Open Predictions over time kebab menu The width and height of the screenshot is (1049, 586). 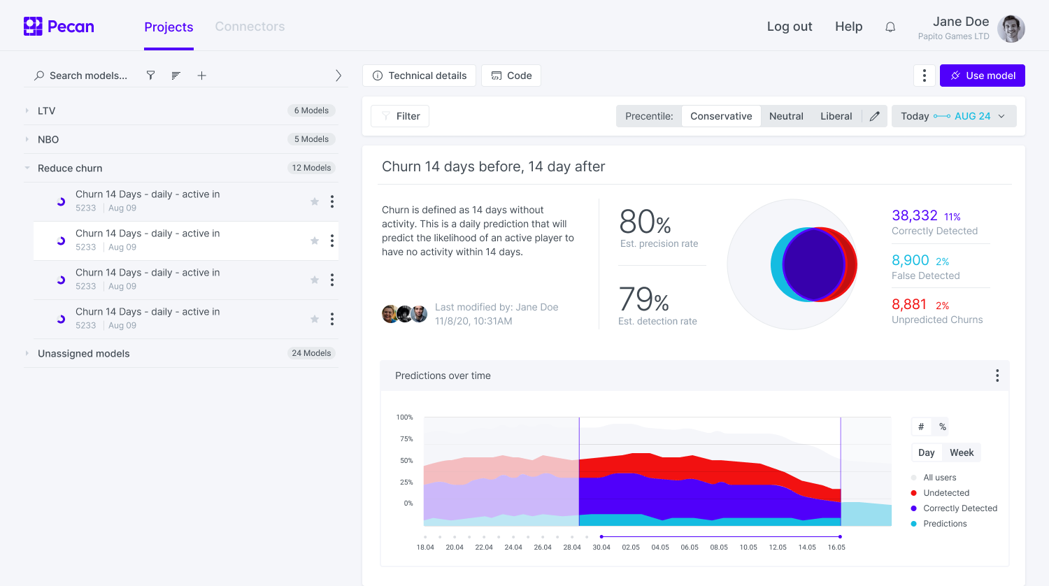[x=997, y=376]
